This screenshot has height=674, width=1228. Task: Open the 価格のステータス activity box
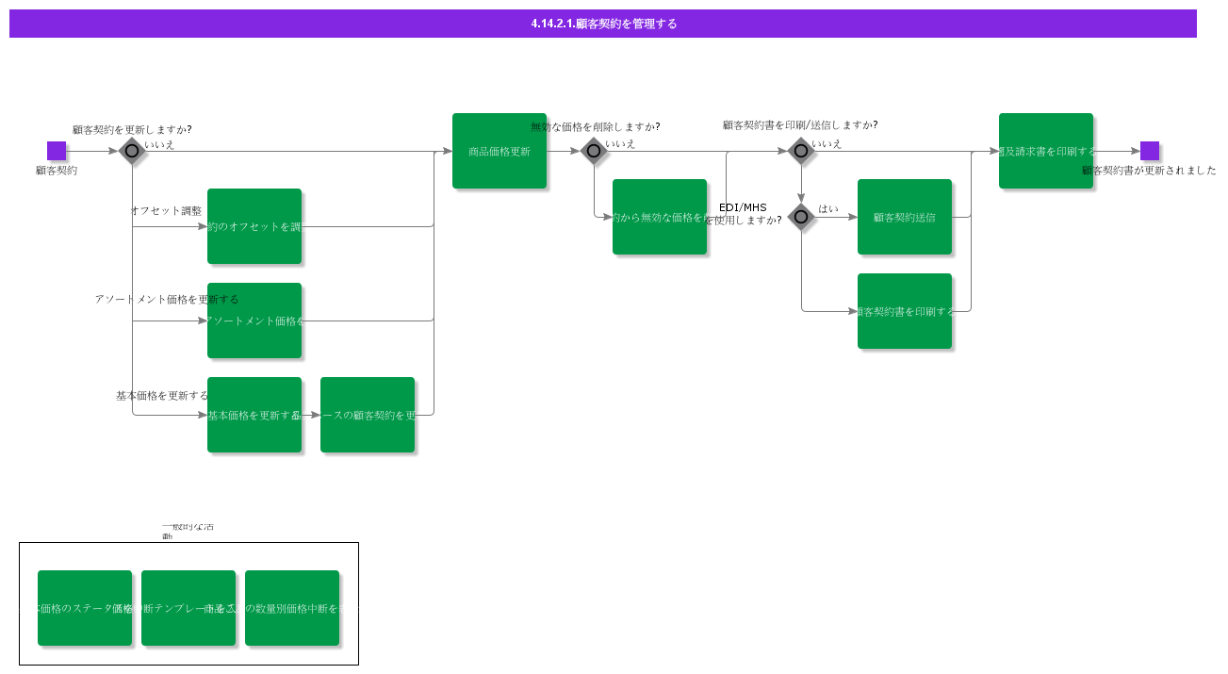coord(85,608)
